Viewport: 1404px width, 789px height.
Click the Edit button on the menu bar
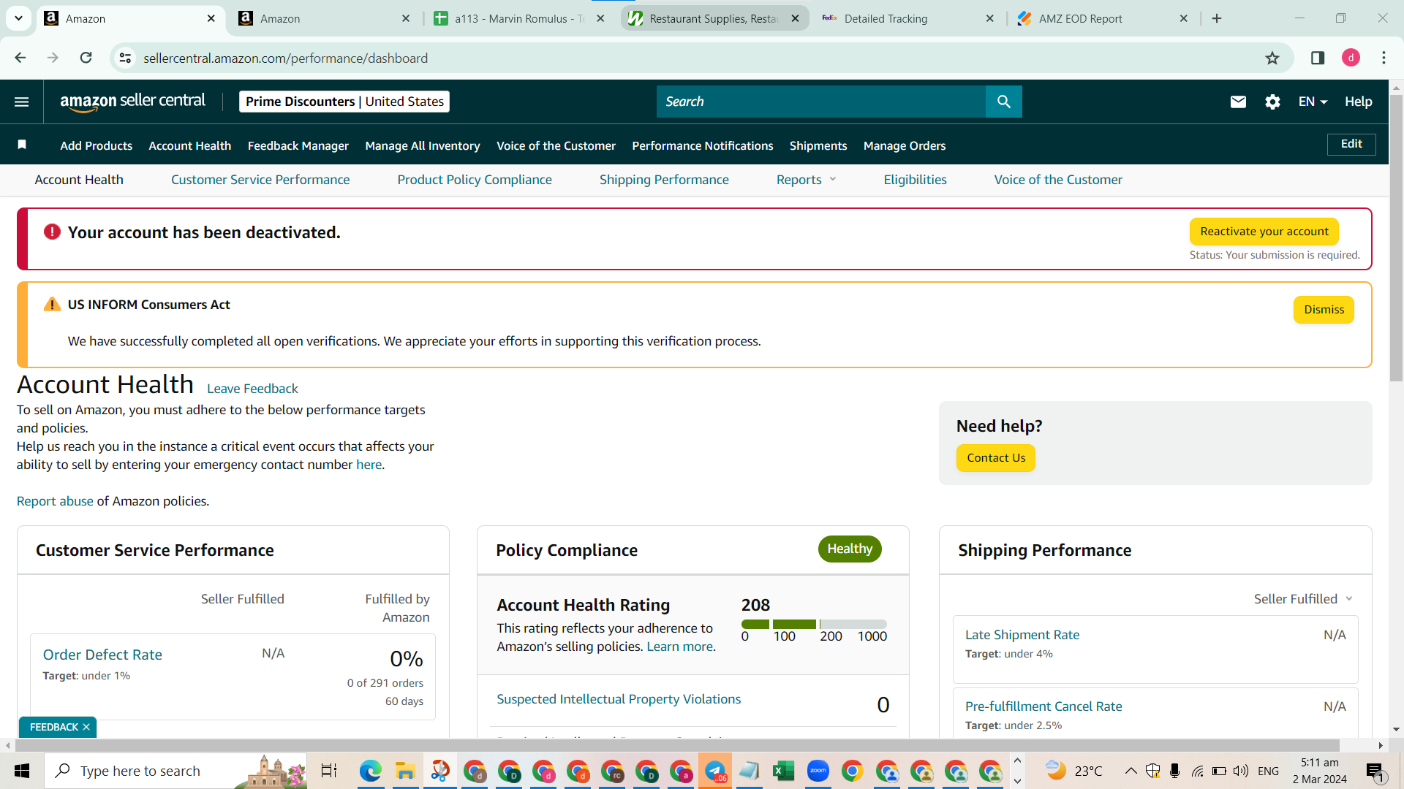pyautogui.click(x=1351, y=144)
